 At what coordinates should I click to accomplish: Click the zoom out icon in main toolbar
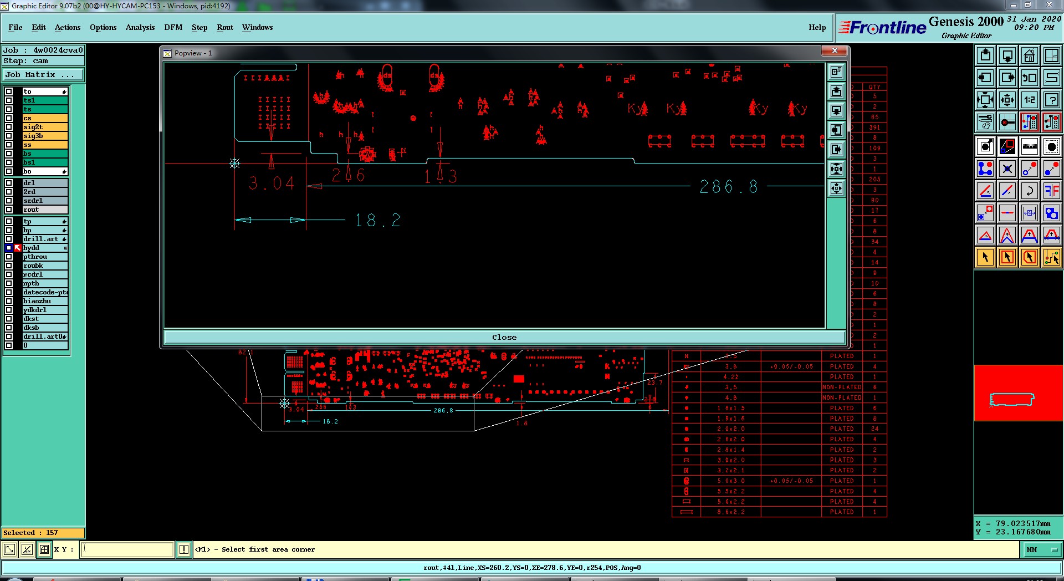pyautogui.click(x=1007, y=100)
